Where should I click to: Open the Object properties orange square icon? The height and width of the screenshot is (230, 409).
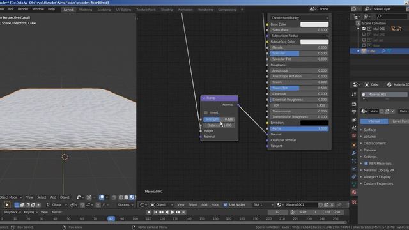tap(354, 145)
